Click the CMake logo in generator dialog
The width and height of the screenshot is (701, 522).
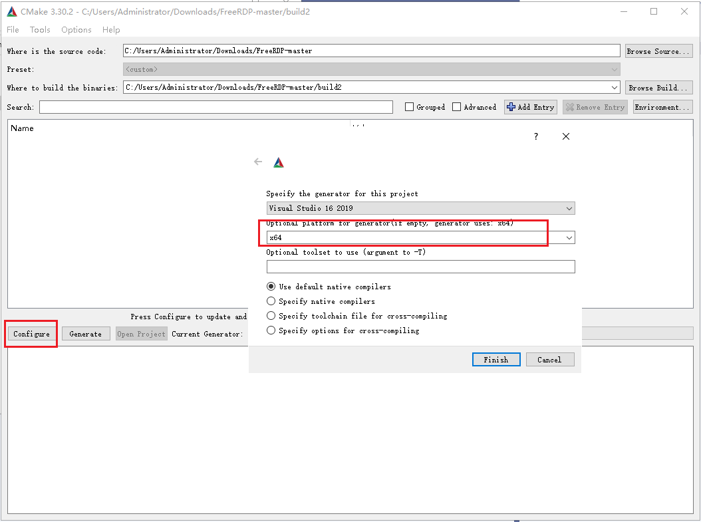279,162
